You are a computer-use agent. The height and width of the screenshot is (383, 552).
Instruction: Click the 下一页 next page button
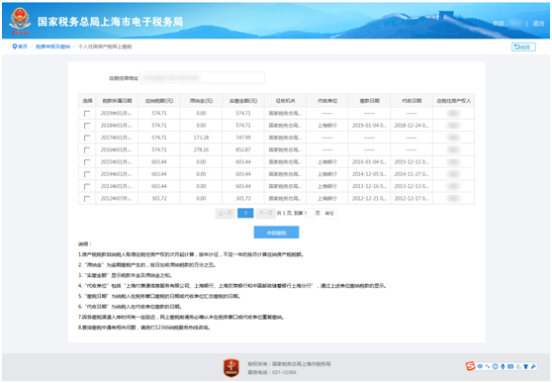(265, 213)
